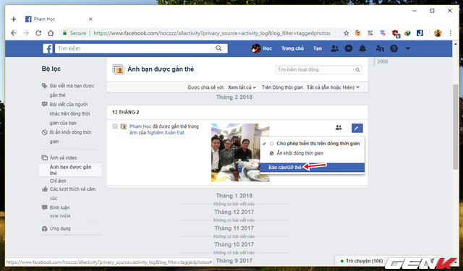
Task: Click the Facebook logo icon
Action: click(48, 48)
